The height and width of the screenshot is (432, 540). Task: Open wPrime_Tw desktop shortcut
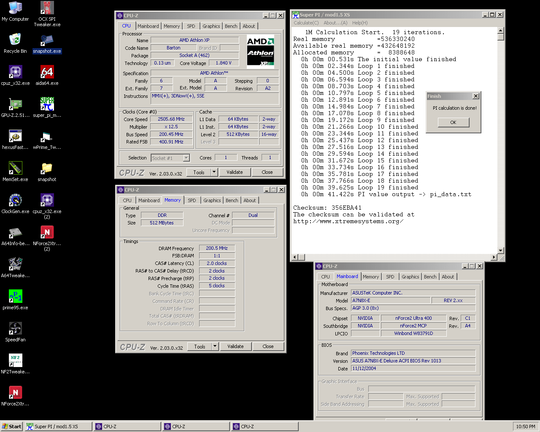(47, 140)
